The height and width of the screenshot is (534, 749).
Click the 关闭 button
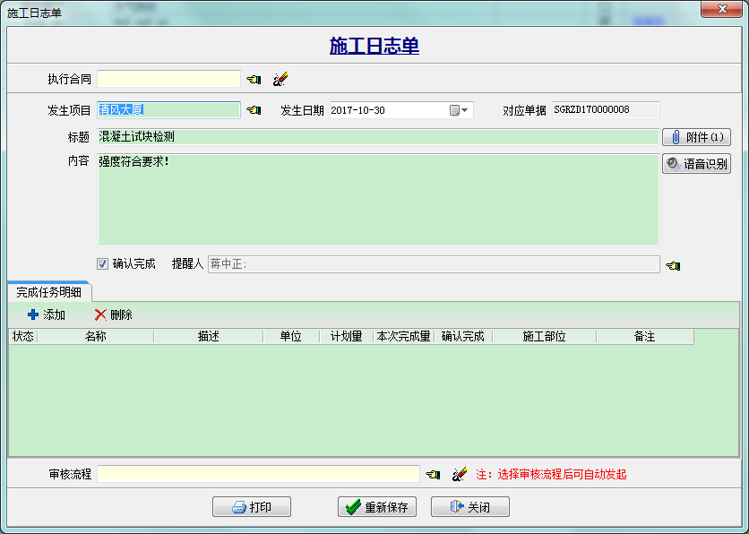tap(470, 507)
